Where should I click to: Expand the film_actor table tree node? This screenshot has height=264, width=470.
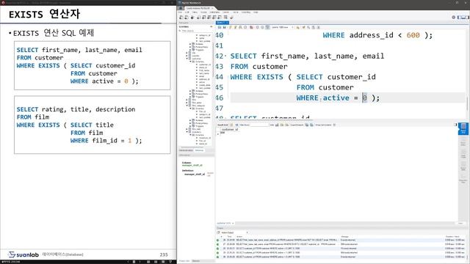(x=187, y=103)
